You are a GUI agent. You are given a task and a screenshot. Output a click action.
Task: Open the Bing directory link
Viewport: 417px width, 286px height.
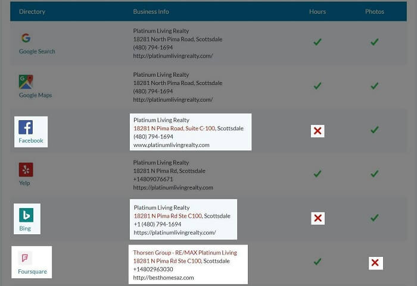click(x=25, y=228)
